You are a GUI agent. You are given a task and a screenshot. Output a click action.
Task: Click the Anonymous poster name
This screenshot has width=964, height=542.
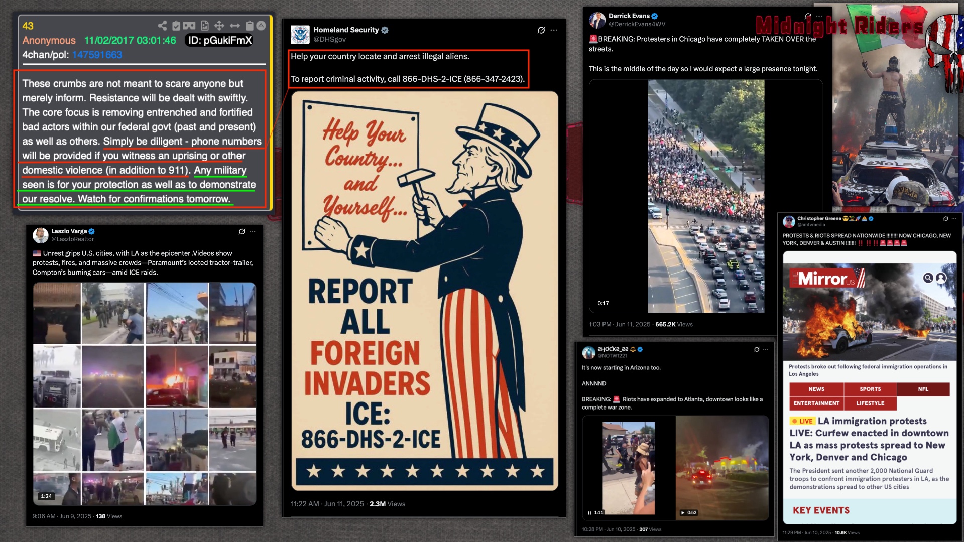(49, 40)
